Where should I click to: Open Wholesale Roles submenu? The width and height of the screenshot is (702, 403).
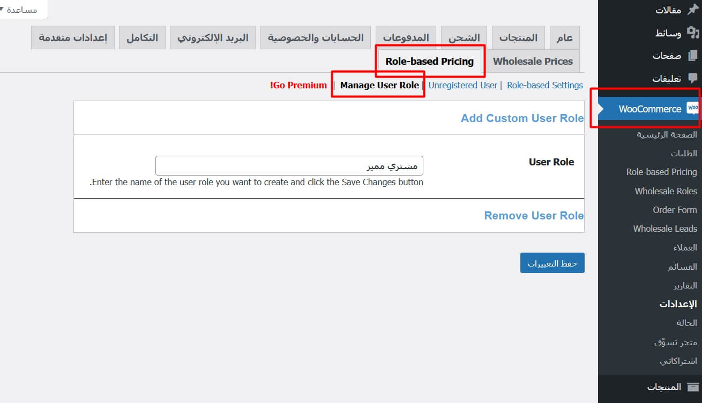point(666,191)
